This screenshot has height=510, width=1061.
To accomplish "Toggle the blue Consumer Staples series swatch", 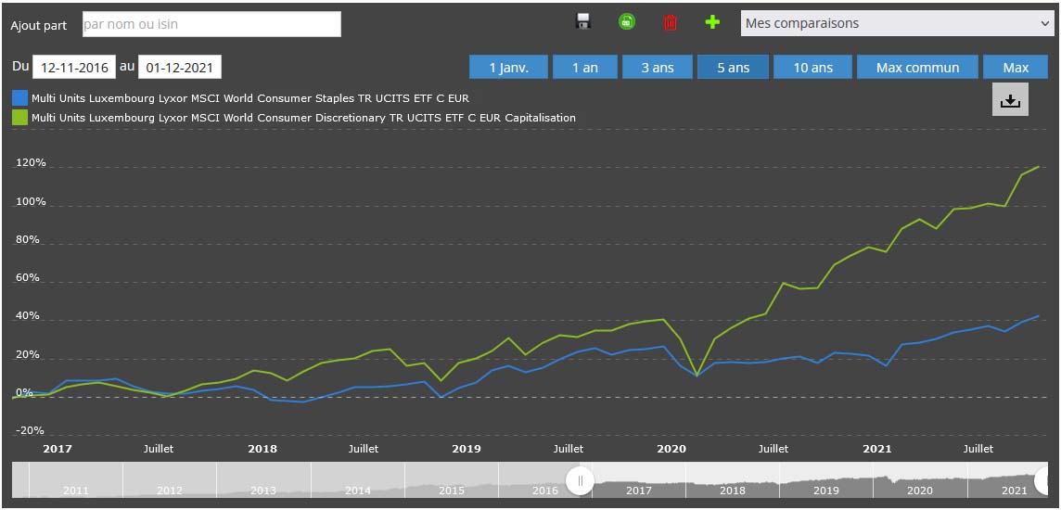I will point(19,97).
